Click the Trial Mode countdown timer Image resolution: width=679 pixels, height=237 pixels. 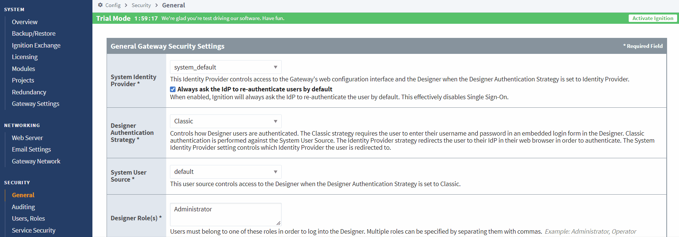(146, 19)
